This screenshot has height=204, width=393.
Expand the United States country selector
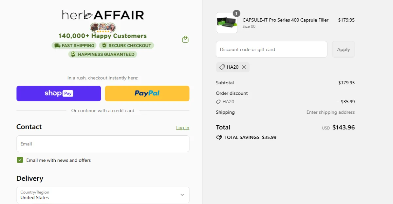coord(103,195)
